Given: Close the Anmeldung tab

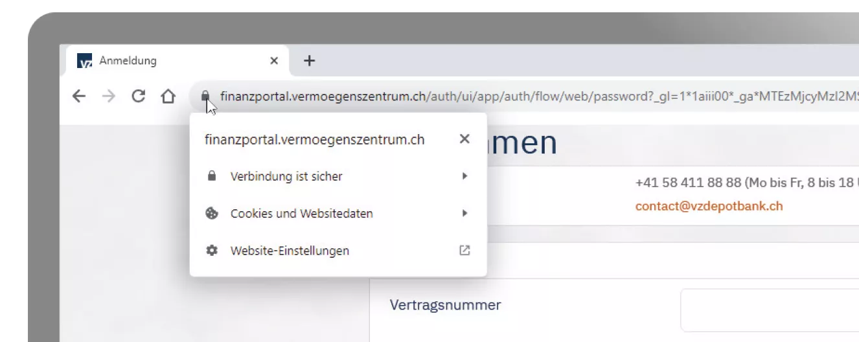Looking at the screenshot, I should (274, 61).
